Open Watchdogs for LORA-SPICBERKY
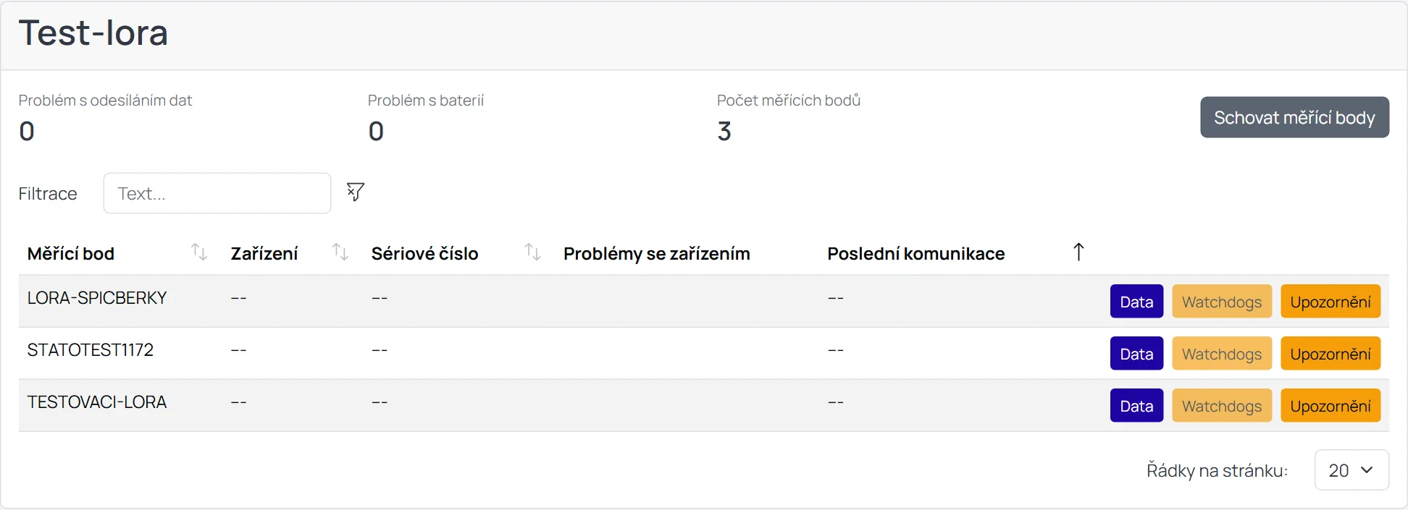1408x510 pixels. tap(1222, 302)
